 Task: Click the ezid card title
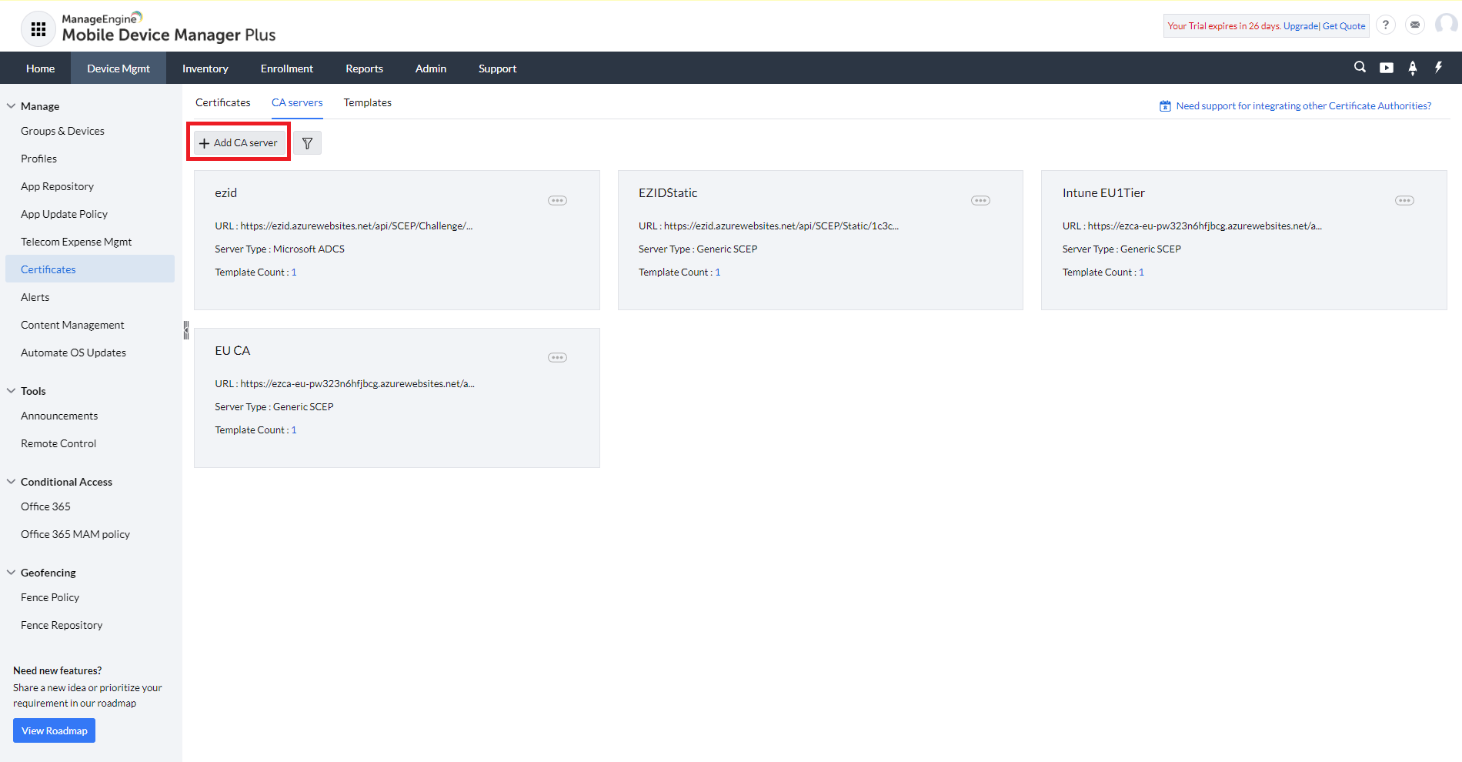(x=225, y=193)
